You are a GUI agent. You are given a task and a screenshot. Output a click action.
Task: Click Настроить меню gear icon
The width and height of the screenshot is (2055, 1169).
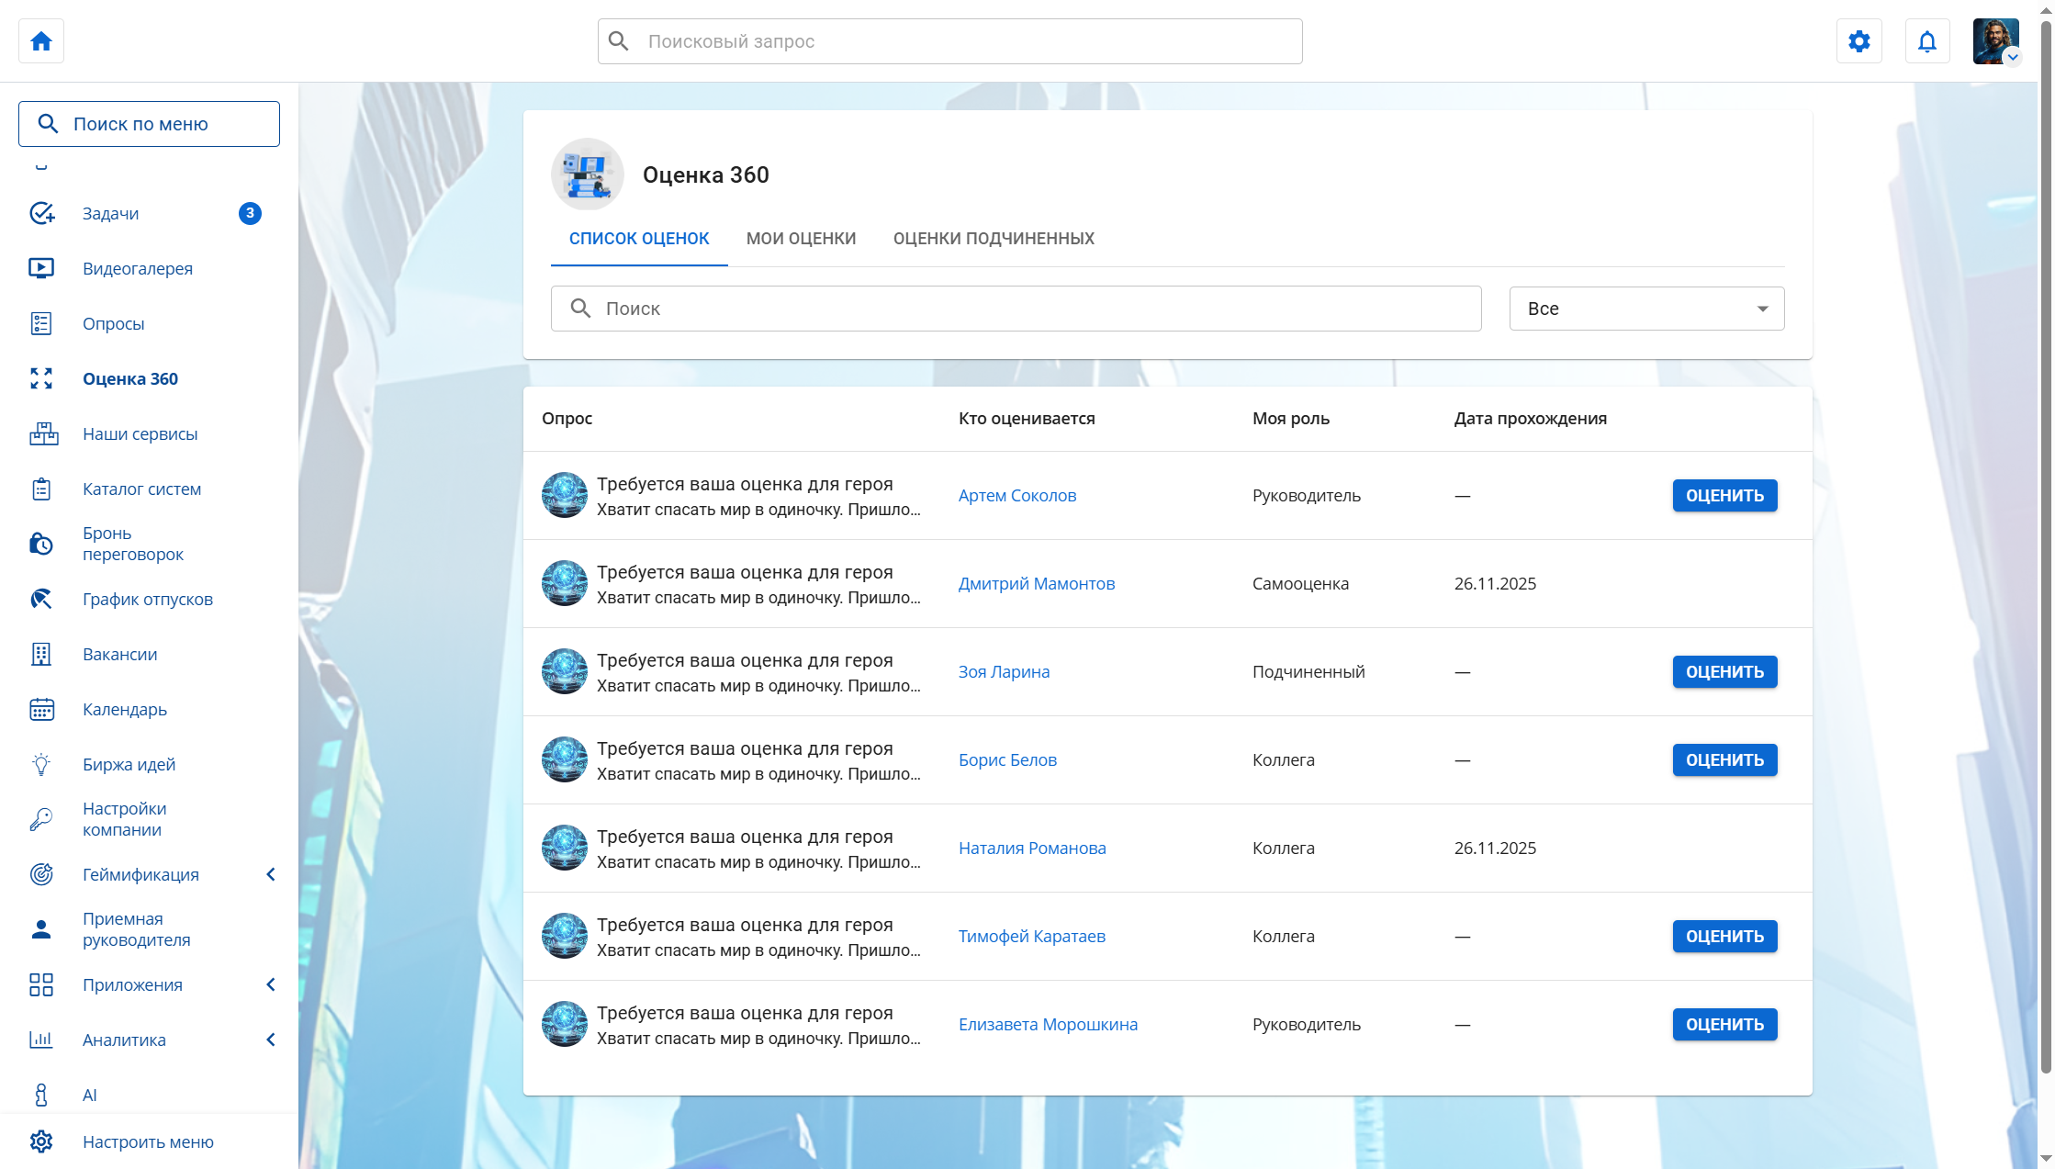pos(41,1141)
